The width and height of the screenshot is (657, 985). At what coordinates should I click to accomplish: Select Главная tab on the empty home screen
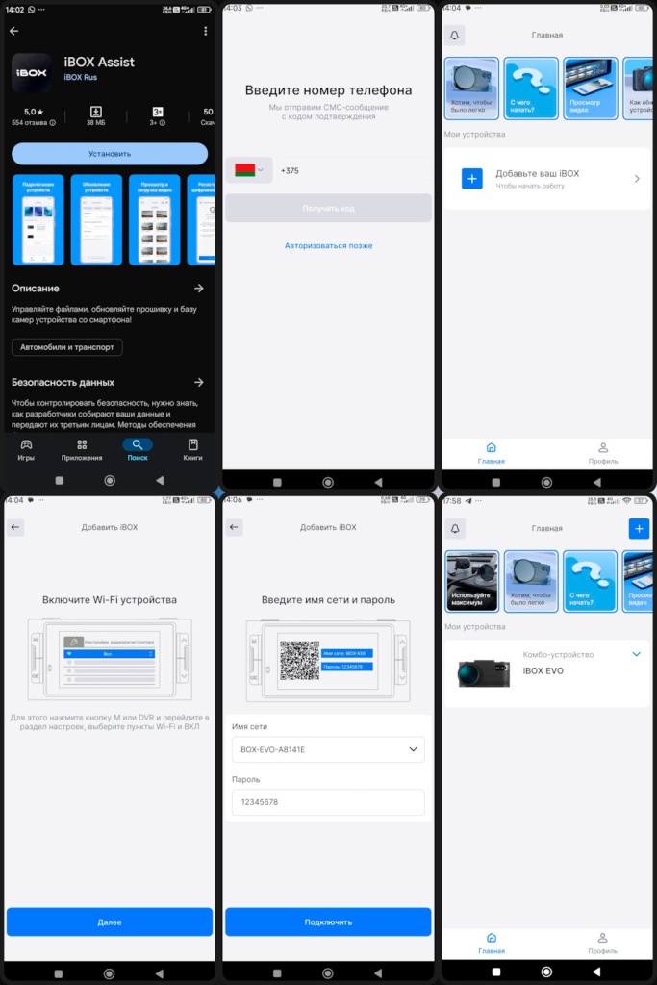(492, 453)
